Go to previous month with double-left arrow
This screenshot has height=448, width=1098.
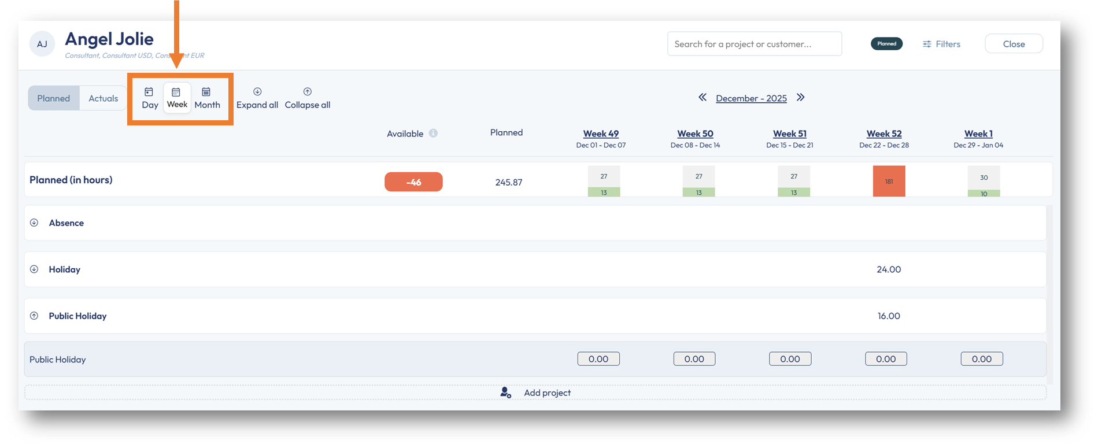point(703,98)
